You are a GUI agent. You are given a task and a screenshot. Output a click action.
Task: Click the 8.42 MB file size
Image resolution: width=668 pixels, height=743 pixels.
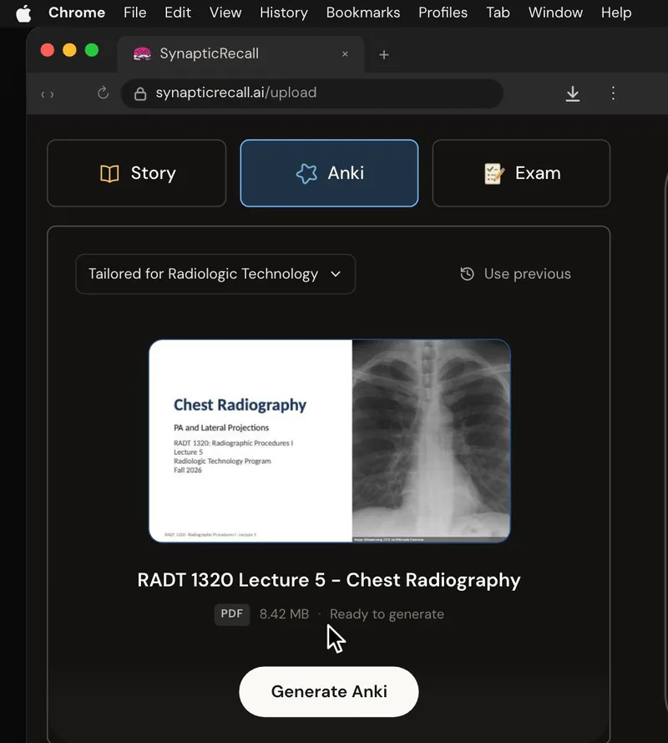(x=284, y=614)
